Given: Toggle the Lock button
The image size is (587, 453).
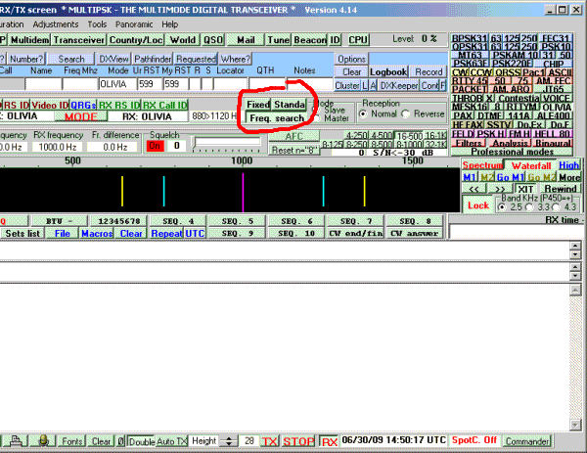Looking at the screenshot, I should pos(478,205).
